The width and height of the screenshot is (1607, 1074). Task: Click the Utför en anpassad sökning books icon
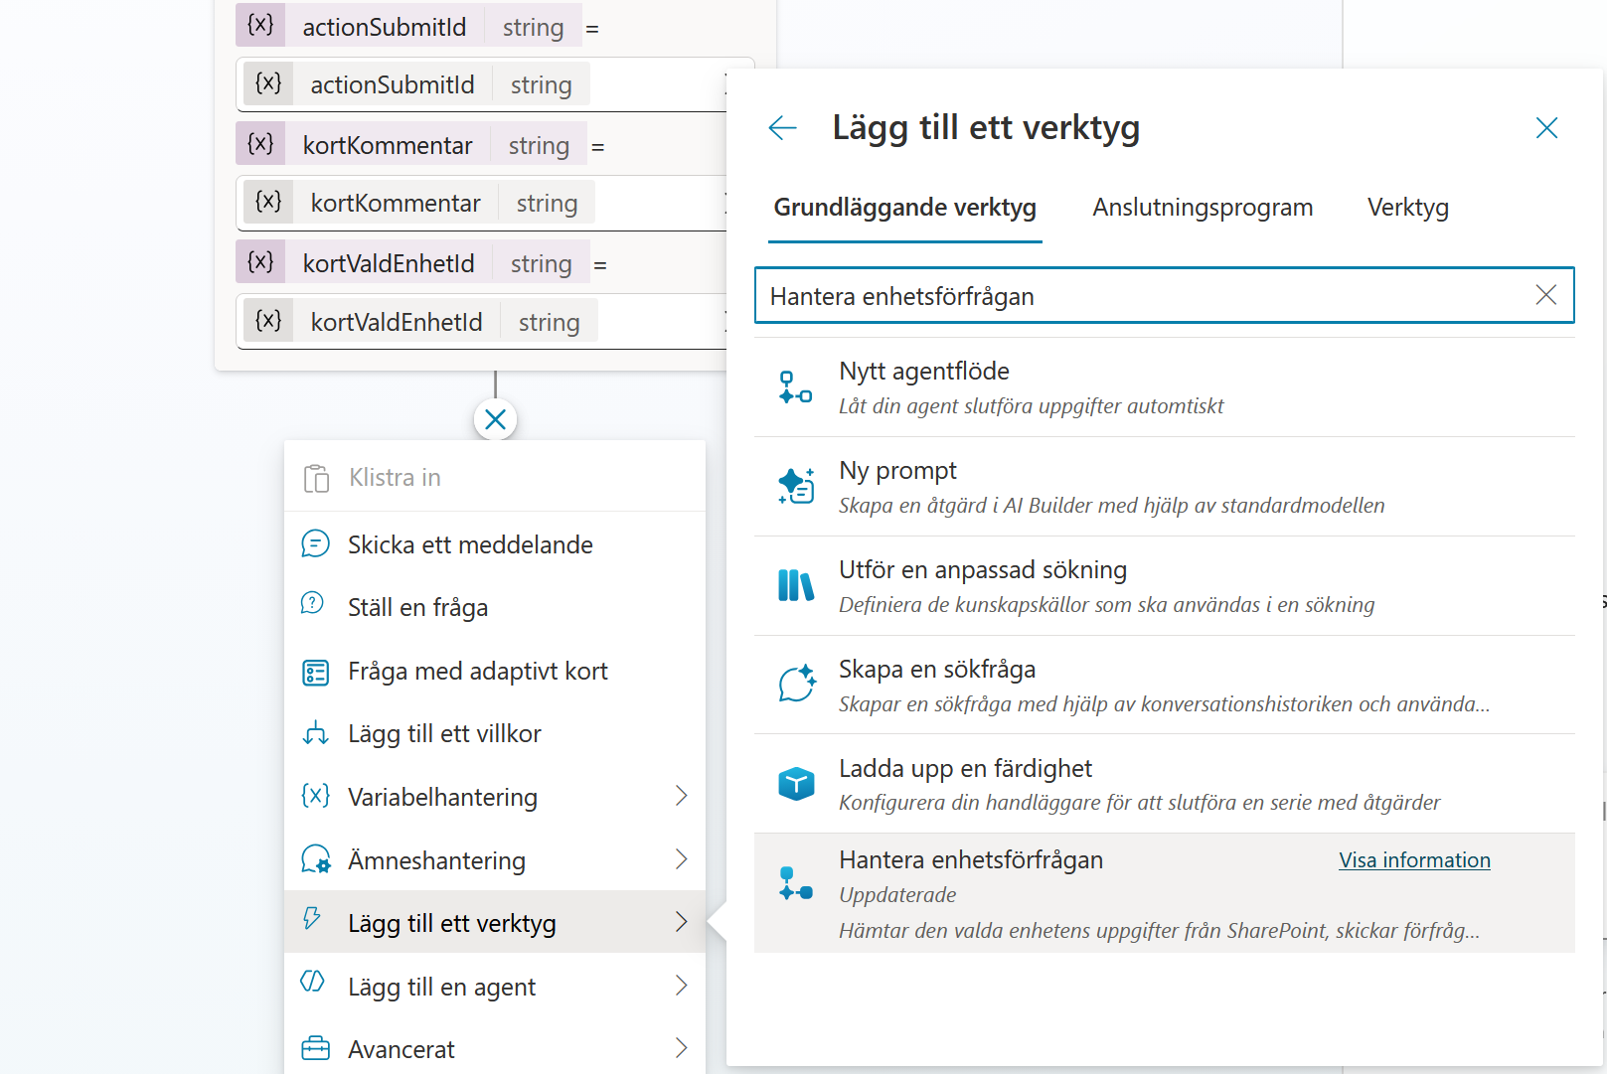[795, 585]
